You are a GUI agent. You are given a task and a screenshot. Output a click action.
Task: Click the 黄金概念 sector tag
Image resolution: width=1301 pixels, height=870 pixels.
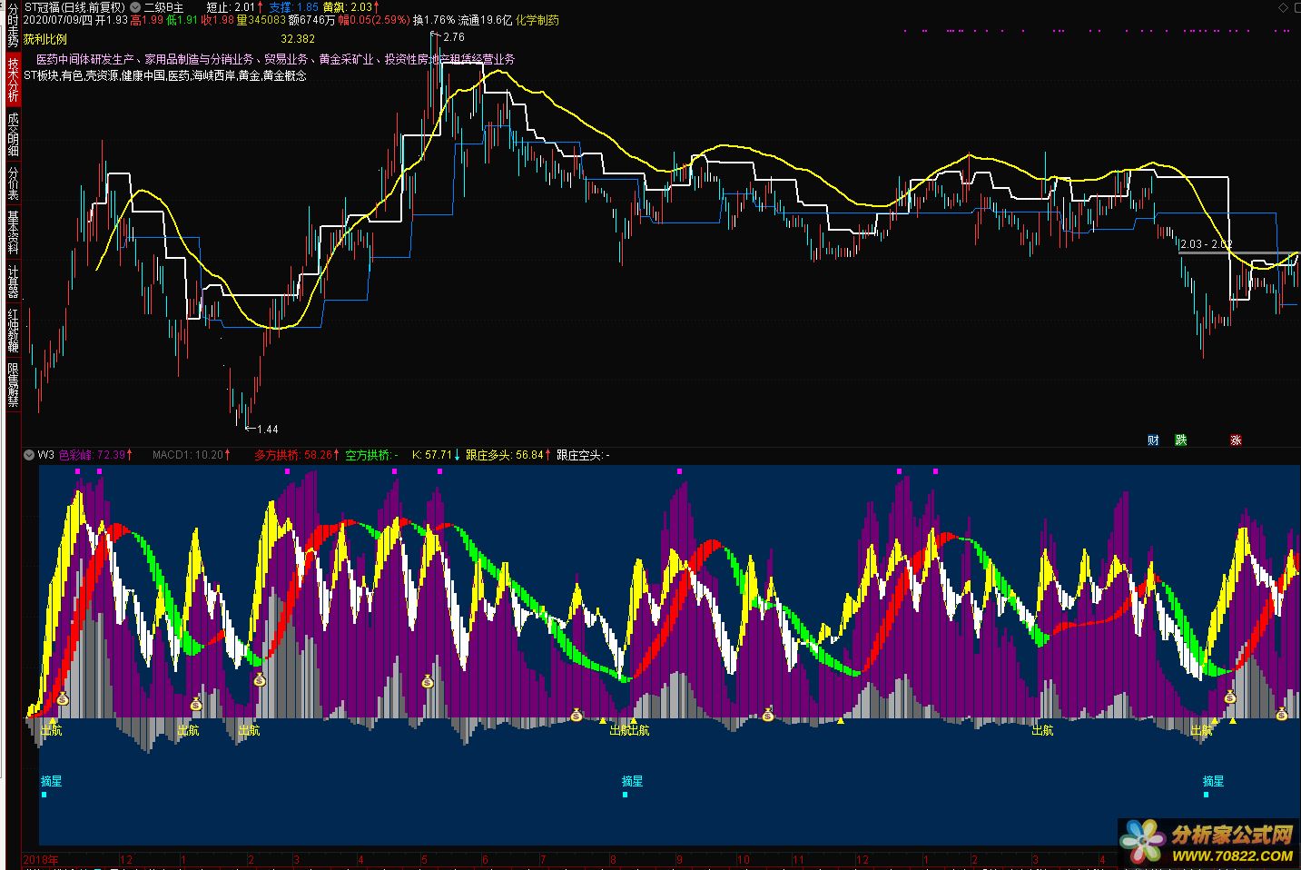(284, 76)
